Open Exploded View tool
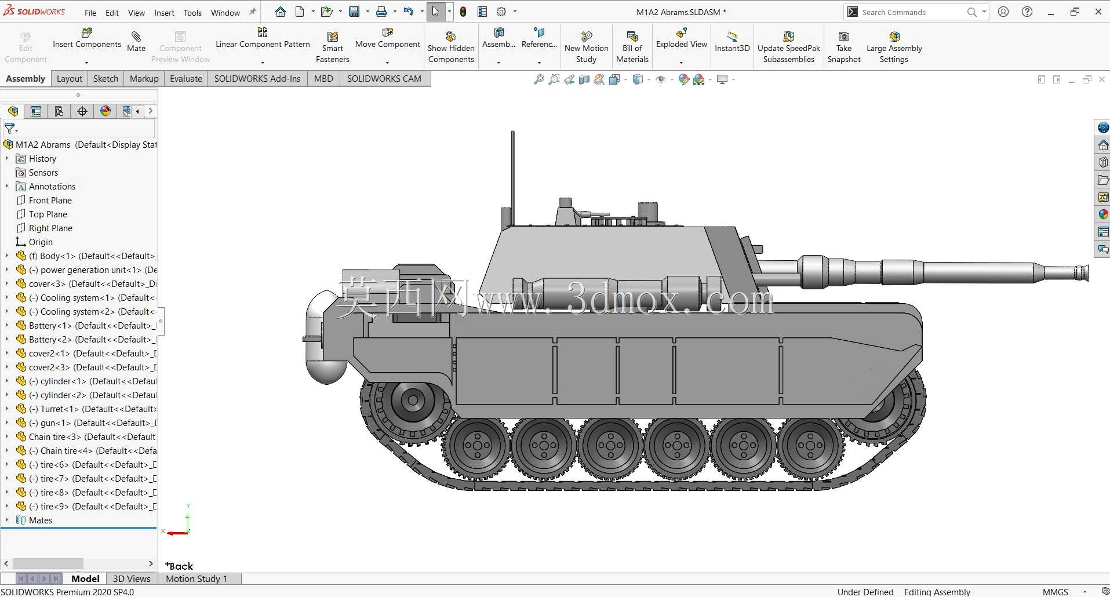This screenshot has width=1110, height=597. 682,38
